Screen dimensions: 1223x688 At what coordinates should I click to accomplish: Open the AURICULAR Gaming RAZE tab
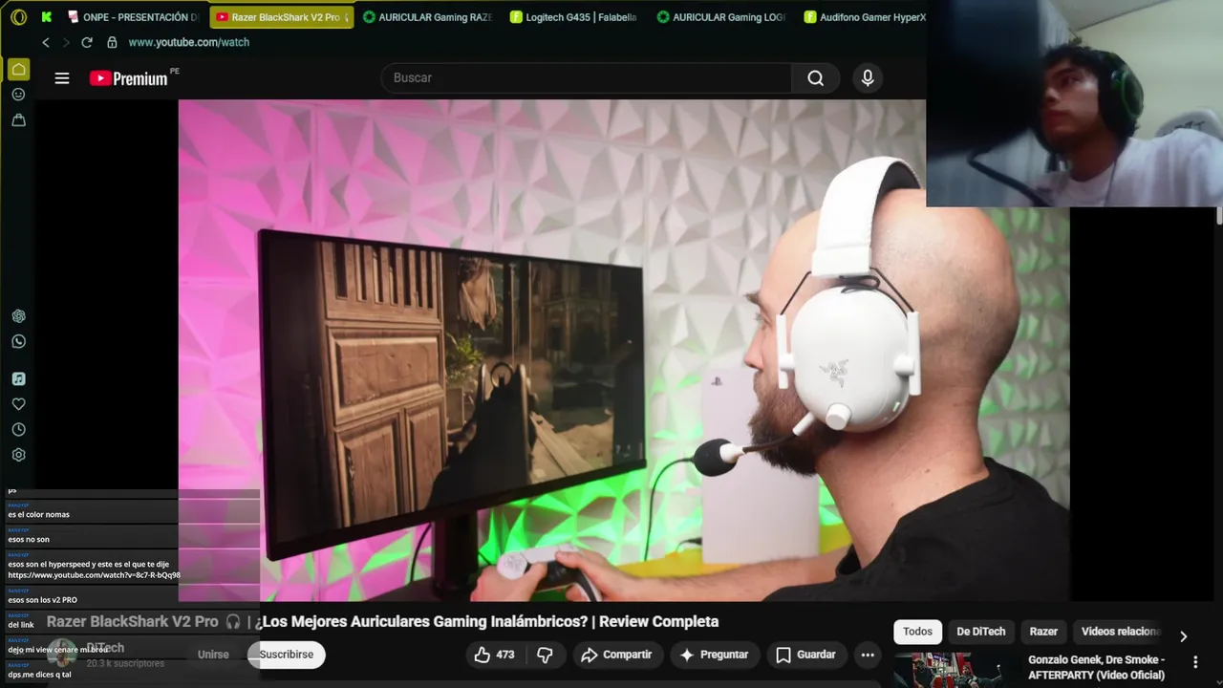point(427,17)
